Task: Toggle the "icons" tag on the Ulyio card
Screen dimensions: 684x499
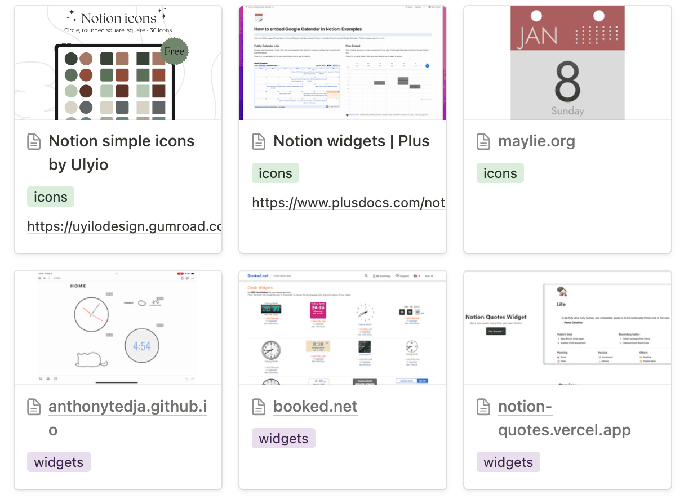Action: 50,197
